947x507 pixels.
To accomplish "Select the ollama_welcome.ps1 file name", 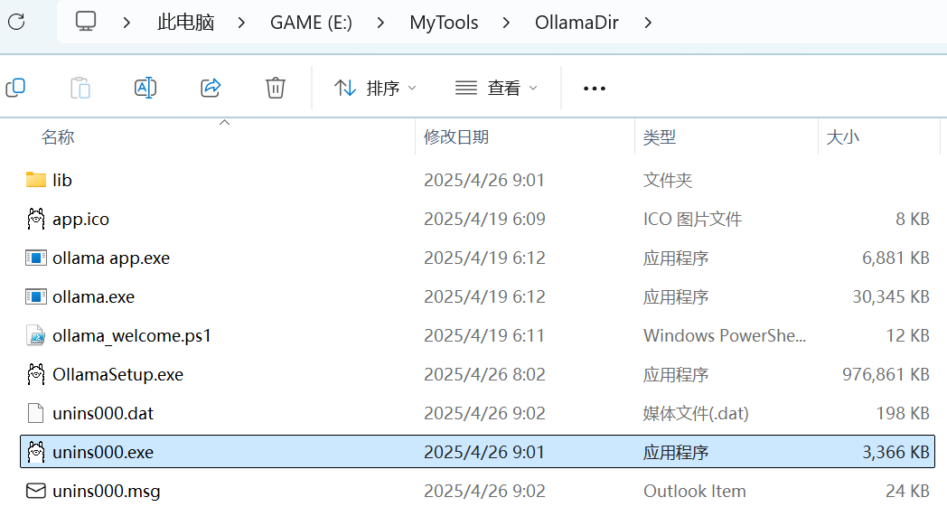I will click(132, 335).
